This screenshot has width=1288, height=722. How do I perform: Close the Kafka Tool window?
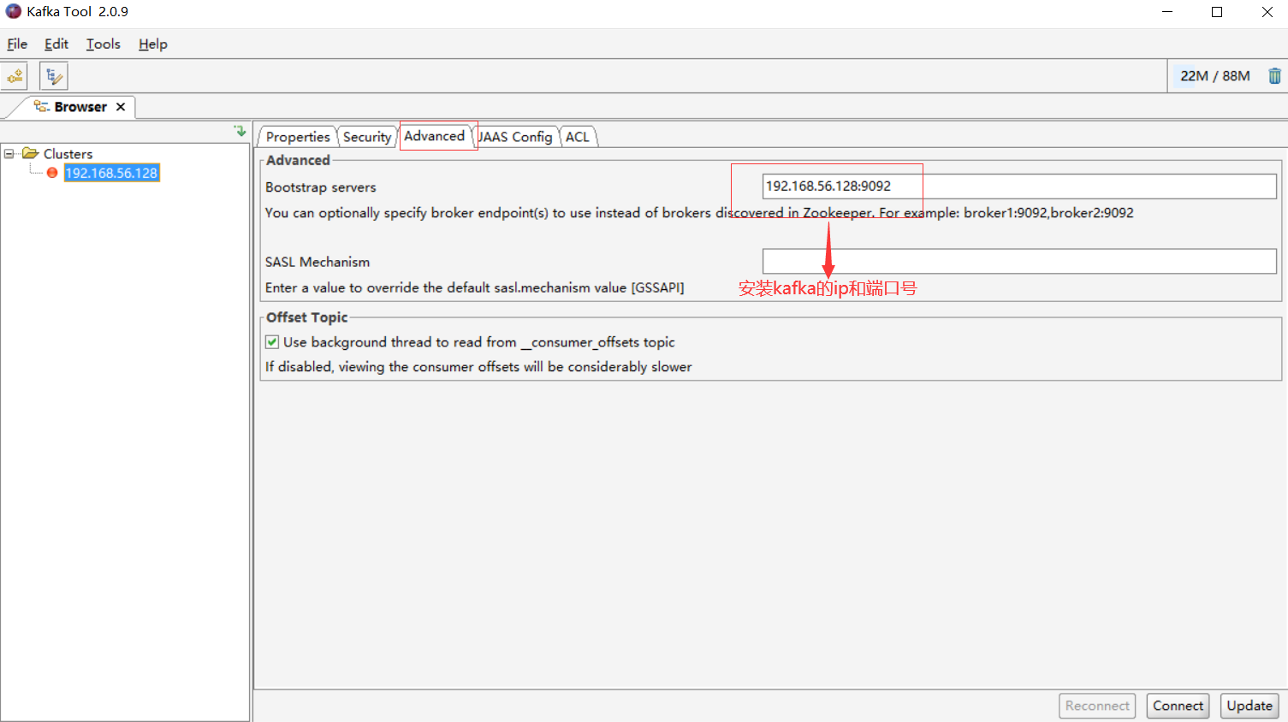click(1267, 12)
